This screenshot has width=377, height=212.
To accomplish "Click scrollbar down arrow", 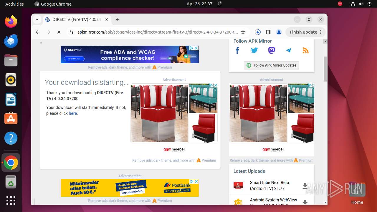I will pos(325,202).
